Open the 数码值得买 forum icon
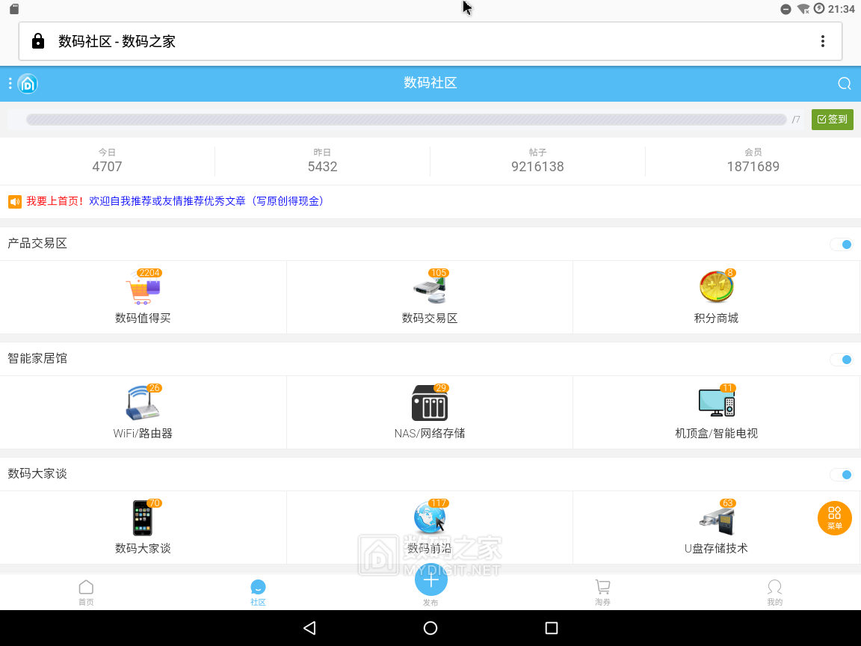 coord(143,288)
